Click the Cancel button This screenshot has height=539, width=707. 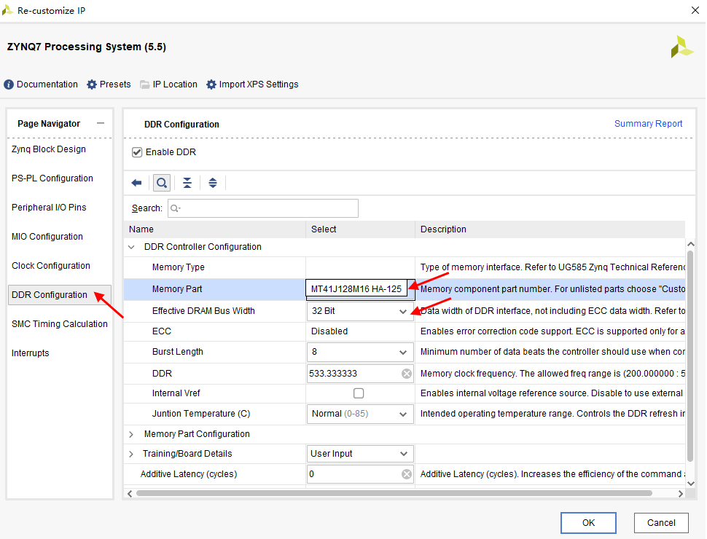pos(661,523)
